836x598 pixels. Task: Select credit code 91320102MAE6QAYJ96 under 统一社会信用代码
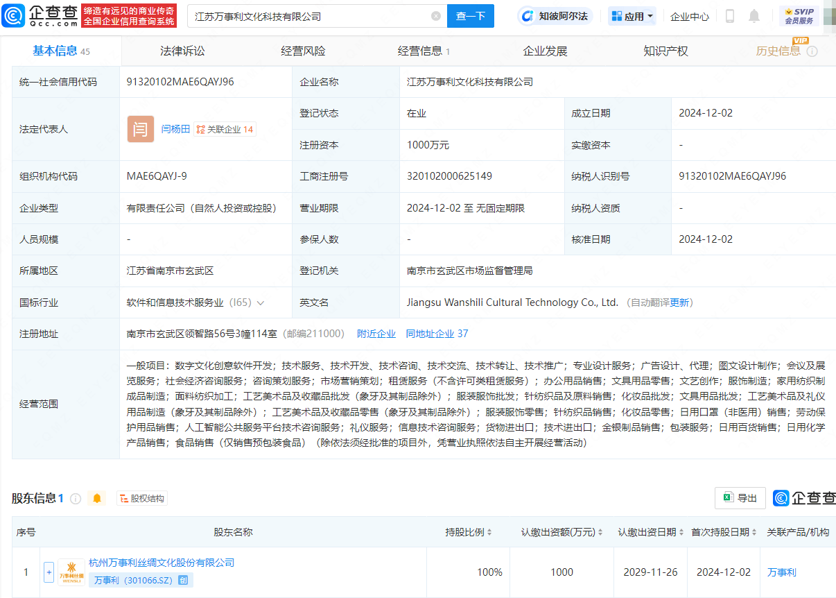click(x=180, y=82)
